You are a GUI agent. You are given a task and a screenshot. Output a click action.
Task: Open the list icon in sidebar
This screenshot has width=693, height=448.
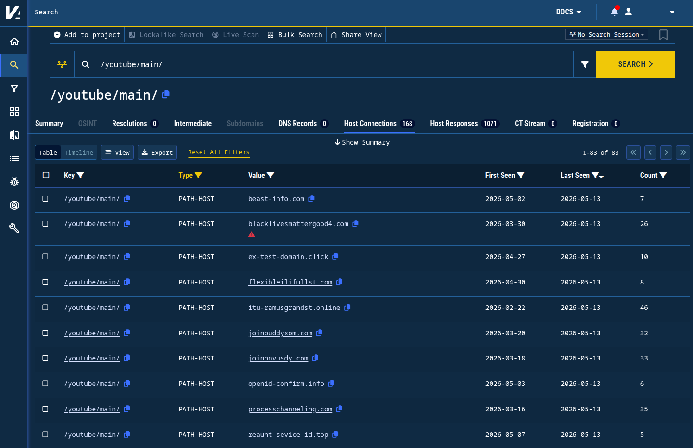[14, 158]
